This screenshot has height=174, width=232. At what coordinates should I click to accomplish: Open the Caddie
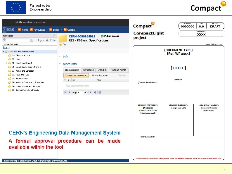point(69,30)
